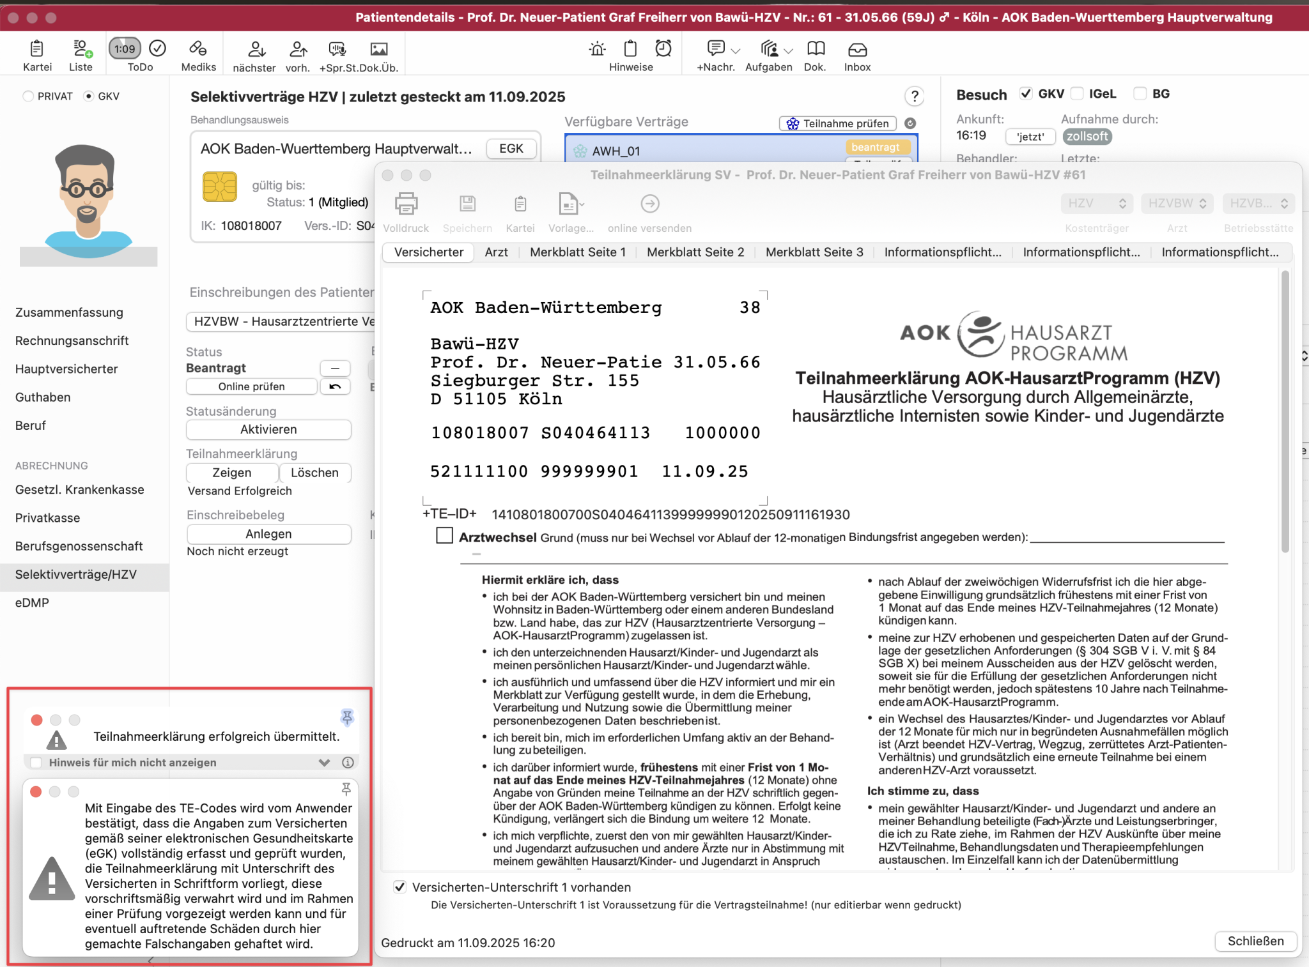Open Mediks pill icon
Viewport: 1309px width, 967px height.
[x=198, y=49]
